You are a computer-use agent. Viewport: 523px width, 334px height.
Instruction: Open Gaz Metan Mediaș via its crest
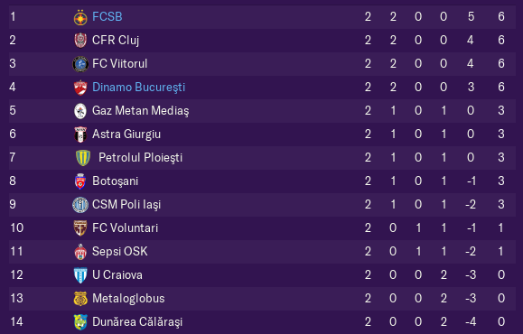coord(80,111)
